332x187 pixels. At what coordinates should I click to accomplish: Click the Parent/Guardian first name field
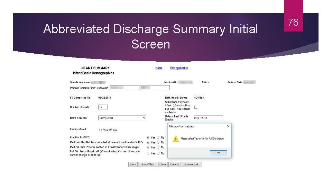(124, 88)
